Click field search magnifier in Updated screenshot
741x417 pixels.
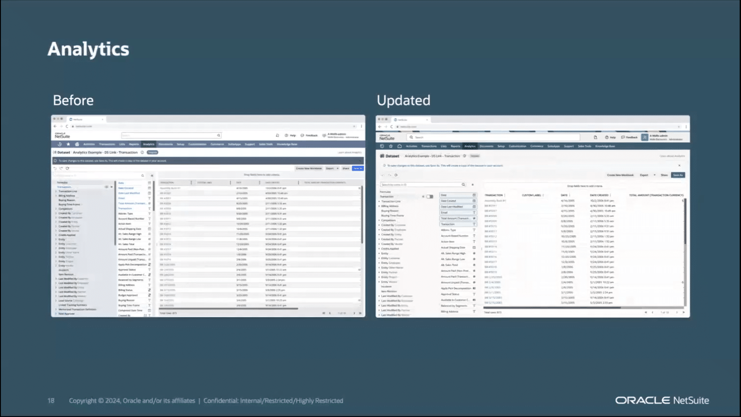pos(463,184)
